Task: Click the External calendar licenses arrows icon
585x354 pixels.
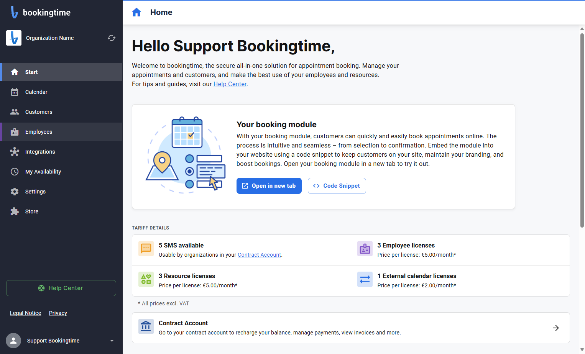Action: [x=365, y=279]
